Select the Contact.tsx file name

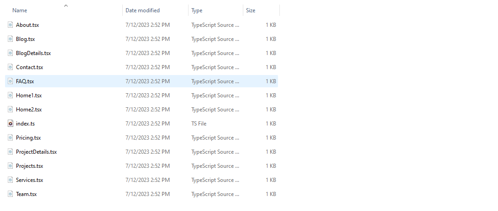tap(30, 67)
